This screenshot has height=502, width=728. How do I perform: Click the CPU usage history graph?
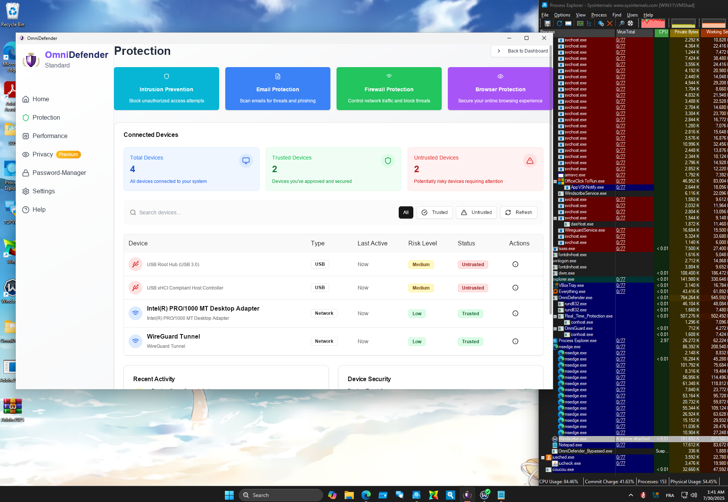[x=653, y=23]
